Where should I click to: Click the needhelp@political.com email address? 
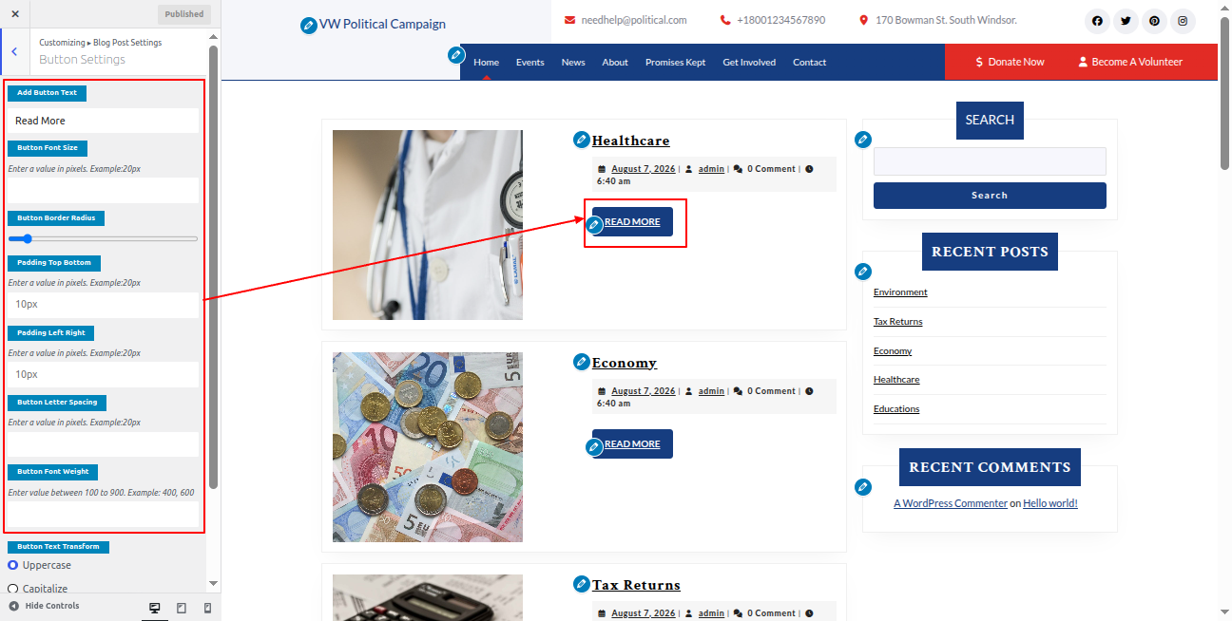634,20
